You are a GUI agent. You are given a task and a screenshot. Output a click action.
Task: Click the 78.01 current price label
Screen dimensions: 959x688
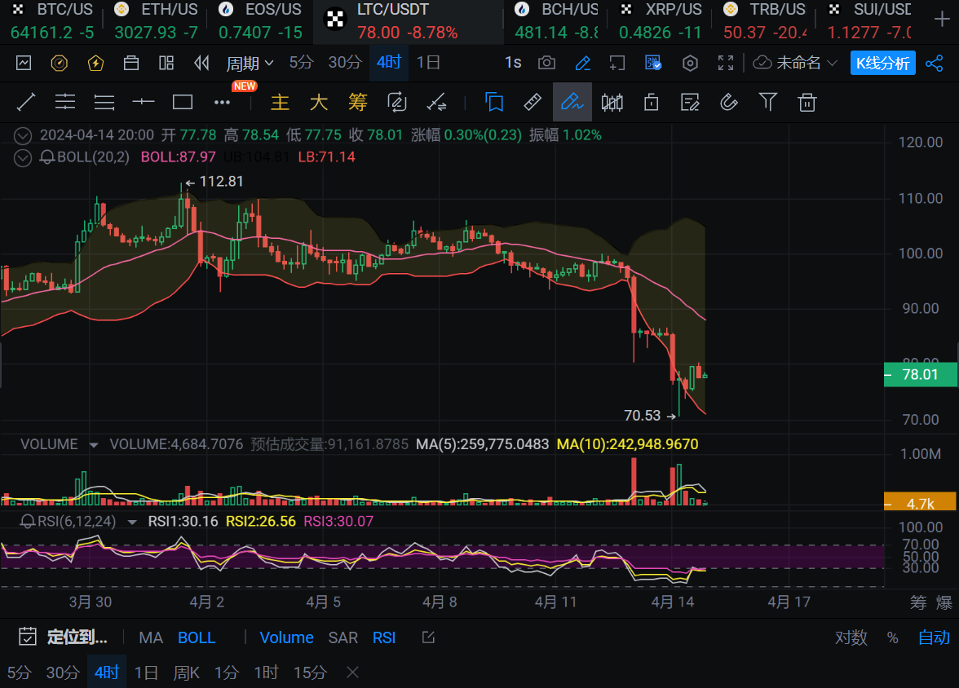point(920,375)
